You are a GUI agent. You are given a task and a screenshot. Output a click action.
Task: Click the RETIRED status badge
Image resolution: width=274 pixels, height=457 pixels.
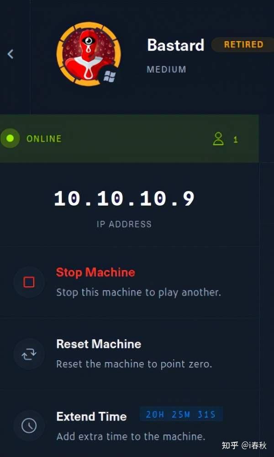(x=243, y=45)
